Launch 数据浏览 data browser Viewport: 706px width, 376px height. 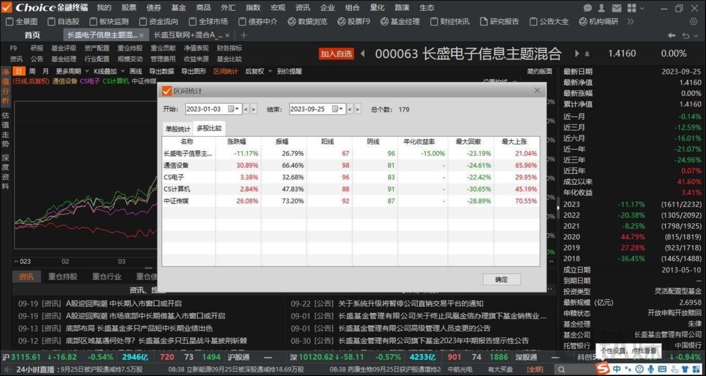click(308, 21)
